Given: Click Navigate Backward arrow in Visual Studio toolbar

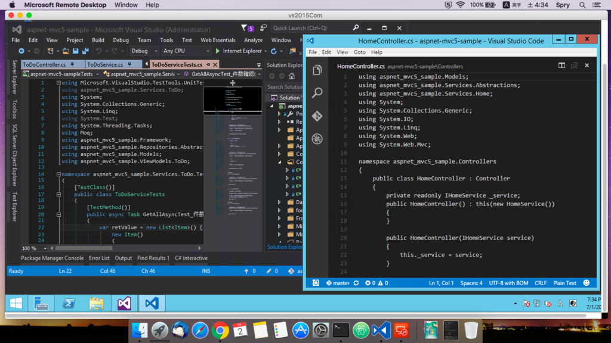Looking at the screenshot, I should 21,51.
